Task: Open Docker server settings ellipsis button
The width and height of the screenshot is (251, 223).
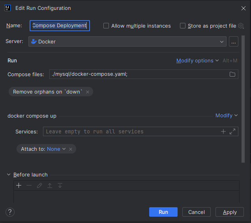Action: (x=233, y=41)
